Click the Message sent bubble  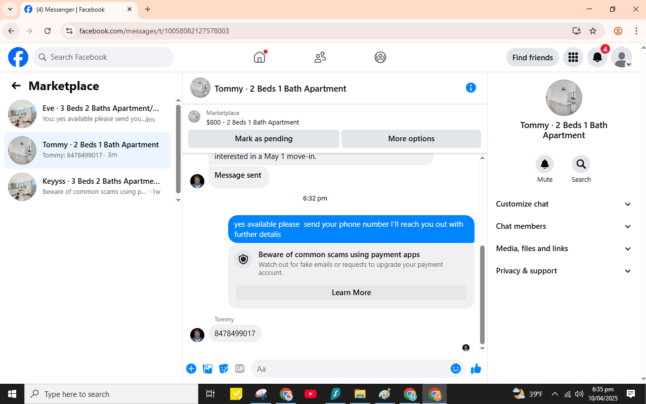point(238,176)
